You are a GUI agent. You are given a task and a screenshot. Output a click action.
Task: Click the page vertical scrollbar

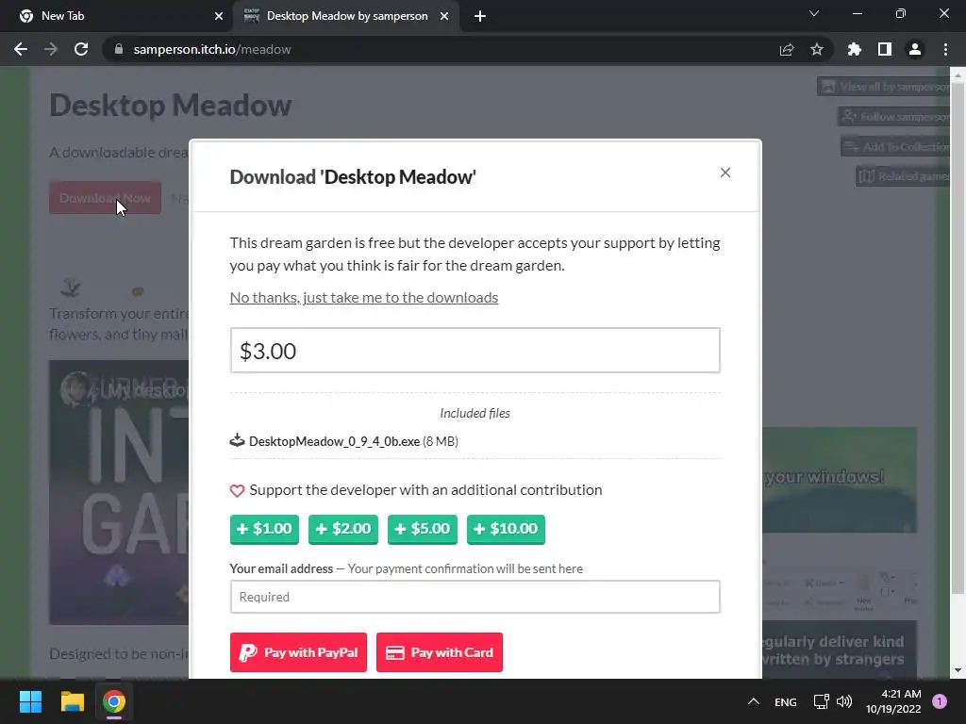click(958, 338)
